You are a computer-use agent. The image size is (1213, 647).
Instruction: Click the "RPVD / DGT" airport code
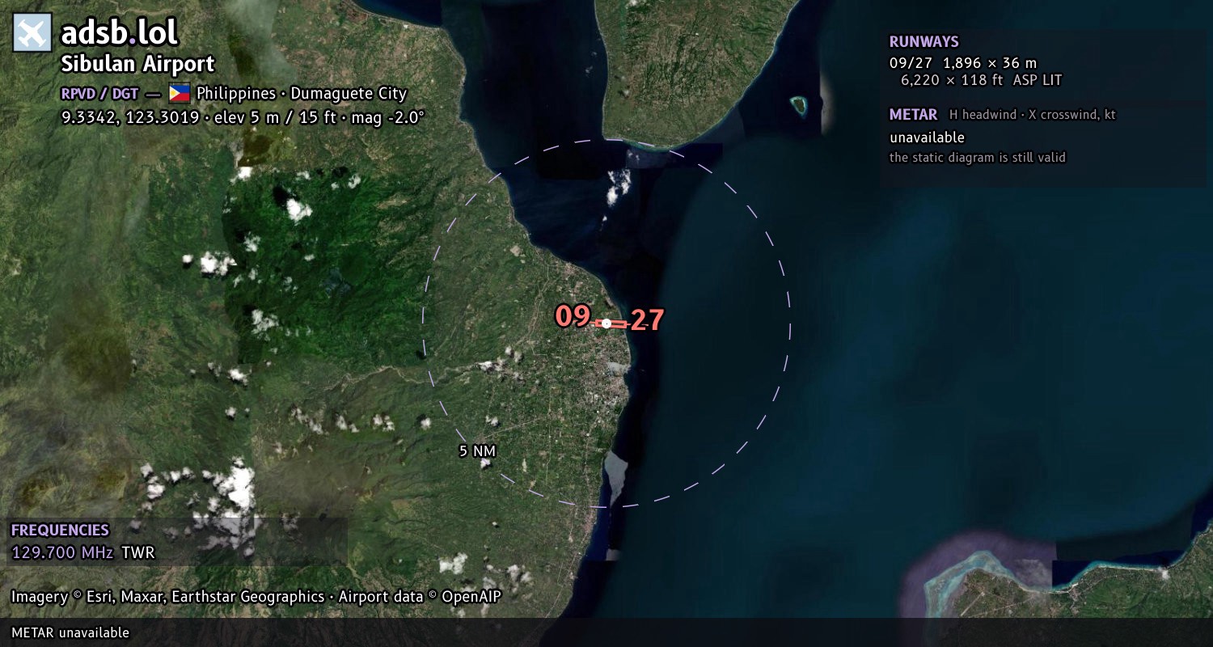(x=99, y=93)
